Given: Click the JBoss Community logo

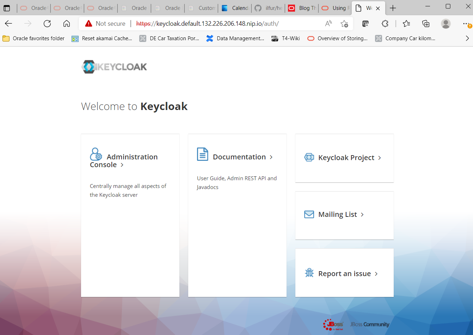Looking at the screenshot, I should (x=370, y=324).
